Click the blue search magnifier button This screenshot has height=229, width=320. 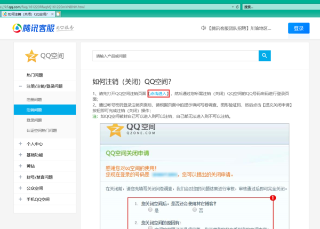[x=265, y=56]
